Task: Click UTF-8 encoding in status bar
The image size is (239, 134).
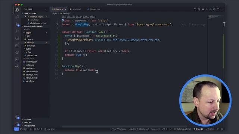Action: [x=164, y=129]
